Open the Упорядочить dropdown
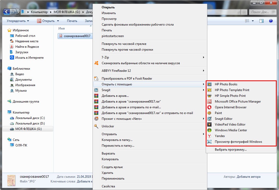 coord(18,21)
